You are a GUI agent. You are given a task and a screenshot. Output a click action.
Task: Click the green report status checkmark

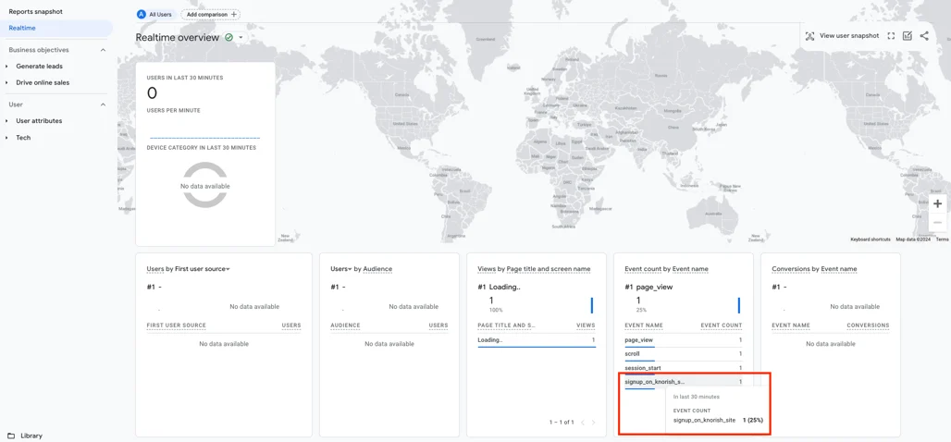point(229,38)
